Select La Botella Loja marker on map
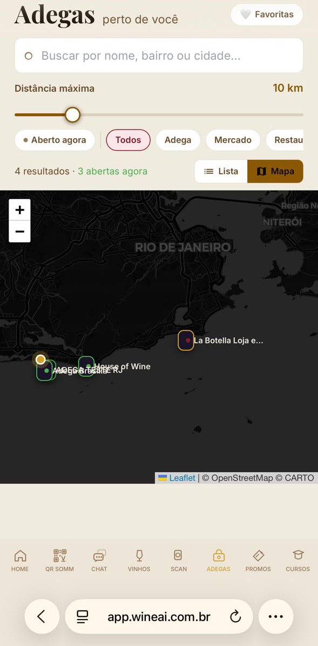Screen dimensions: 318x646 tap(186, 341)
